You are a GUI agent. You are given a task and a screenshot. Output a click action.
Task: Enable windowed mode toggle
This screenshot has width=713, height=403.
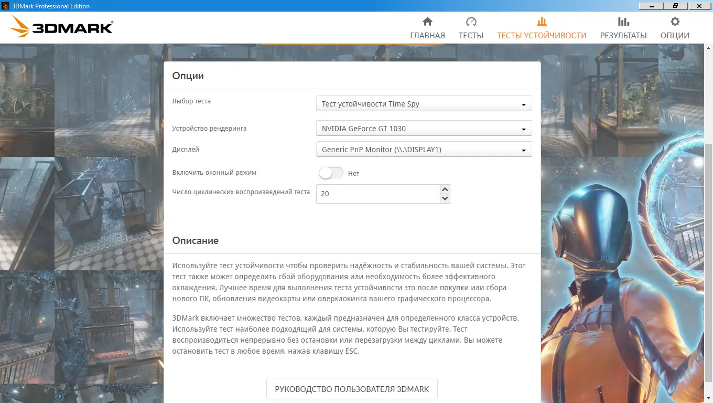click(331, 172)
